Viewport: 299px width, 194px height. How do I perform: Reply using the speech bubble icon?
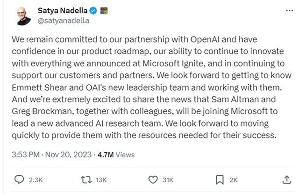pos(20,180)
